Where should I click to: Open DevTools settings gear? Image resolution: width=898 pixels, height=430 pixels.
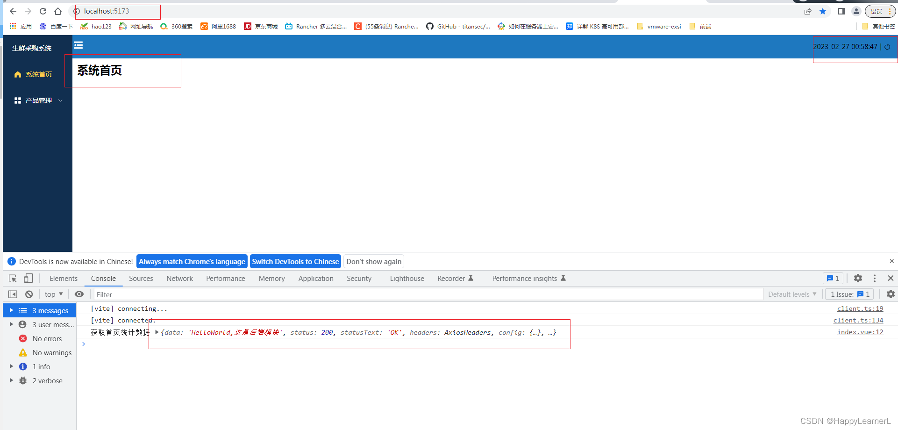coord(858,279)
